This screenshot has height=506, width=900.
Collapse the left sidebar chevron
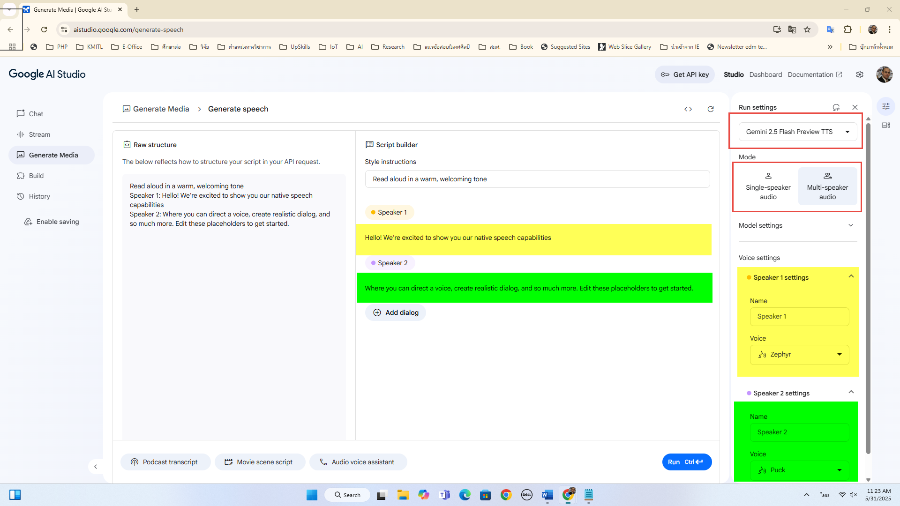tap(96, 467)
